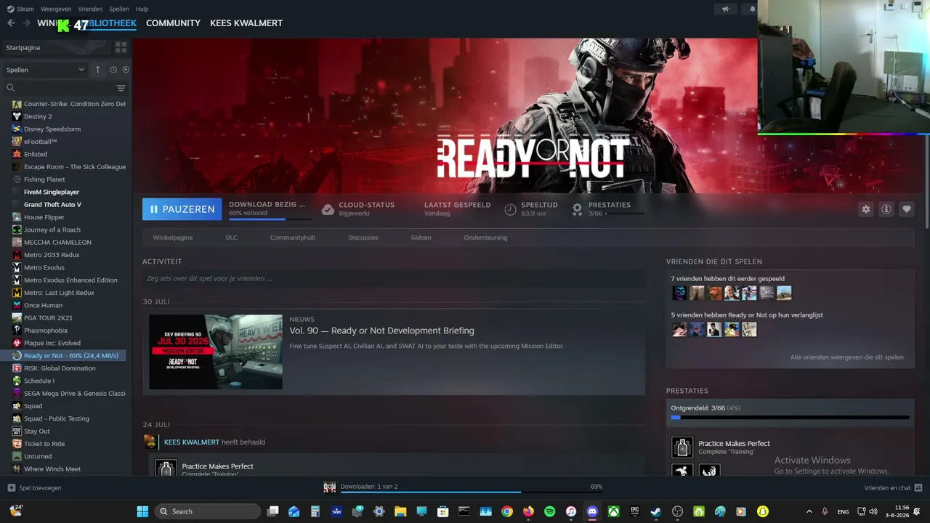Click the Download bezig progress indicator

coord(269,209)
